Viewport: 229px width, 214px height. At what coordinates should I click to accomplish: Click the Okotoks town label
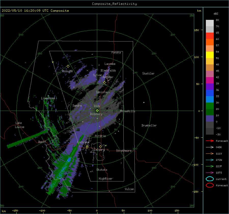pyautogui.click(x=102, y=170)
